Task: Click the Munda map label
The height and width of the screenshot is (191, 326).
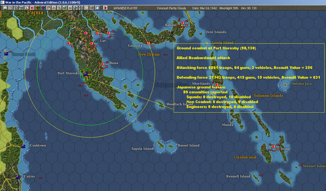Action: tap(227, 125)
